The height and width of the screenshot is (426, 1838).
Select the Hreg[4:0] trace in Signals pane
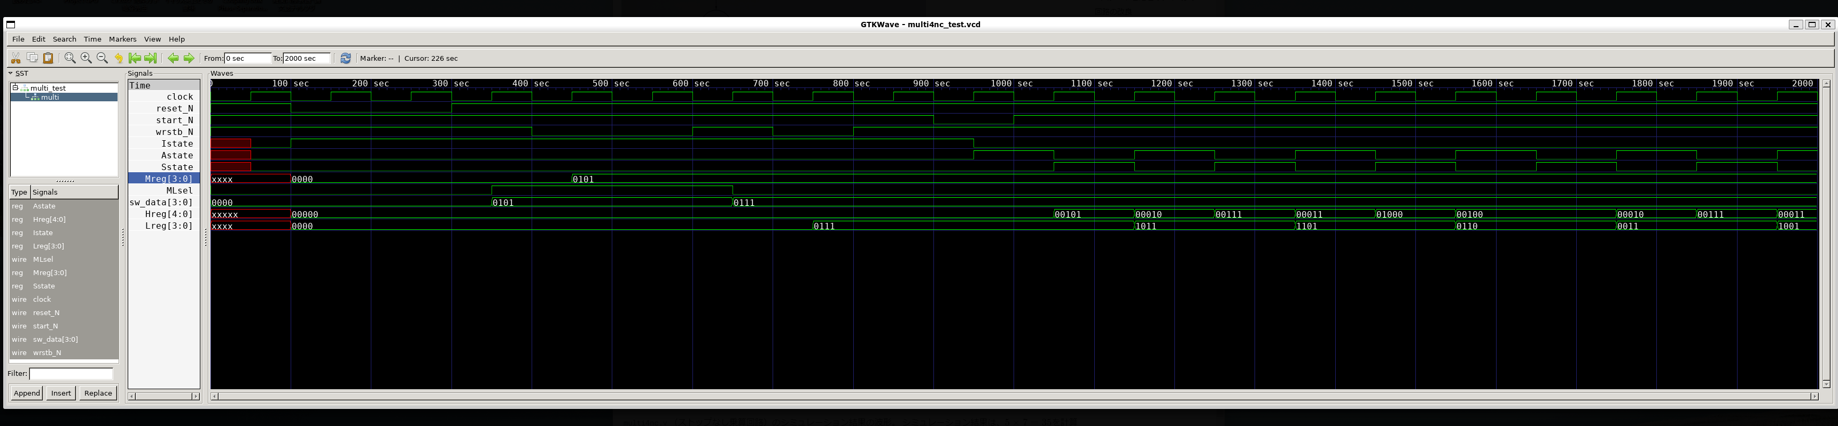164,214
